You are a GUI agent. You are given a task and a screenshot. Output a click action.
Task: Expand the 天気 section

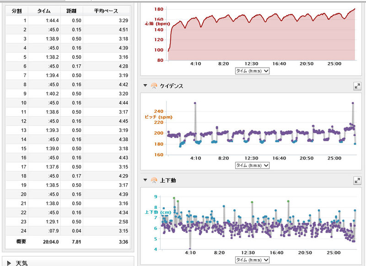point(9,263)
